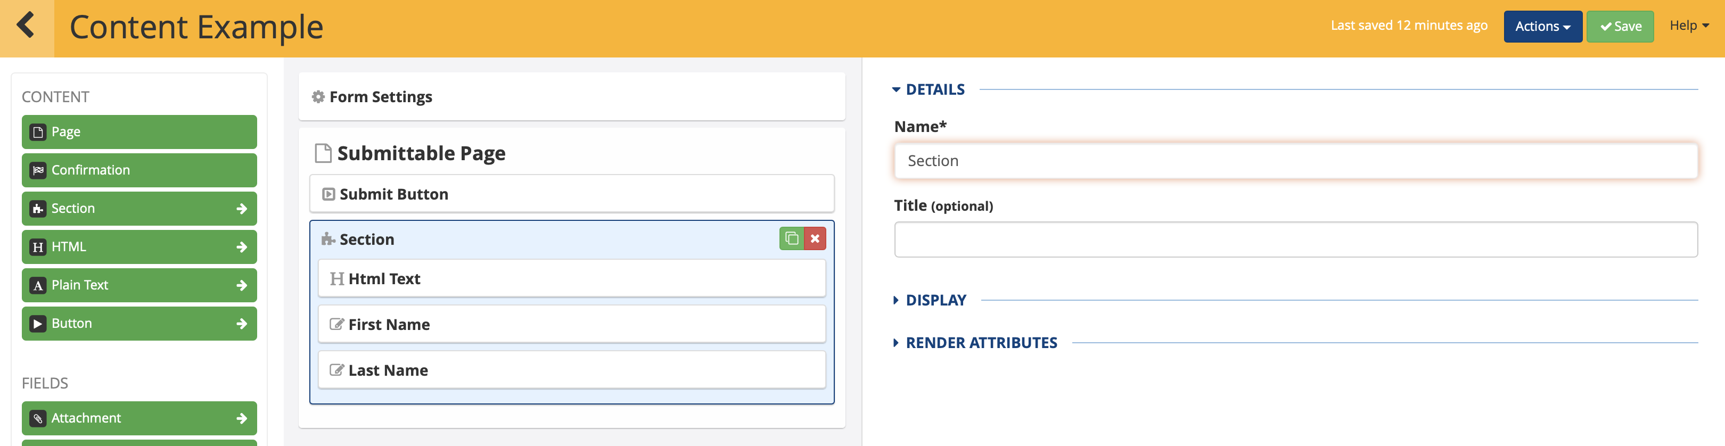Click the Section row arrow icon

coord(242,209)
